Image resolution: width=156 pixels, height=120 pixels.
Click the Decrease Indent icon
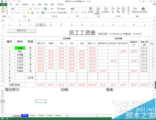pyautogui.click(x=52, y=12)
